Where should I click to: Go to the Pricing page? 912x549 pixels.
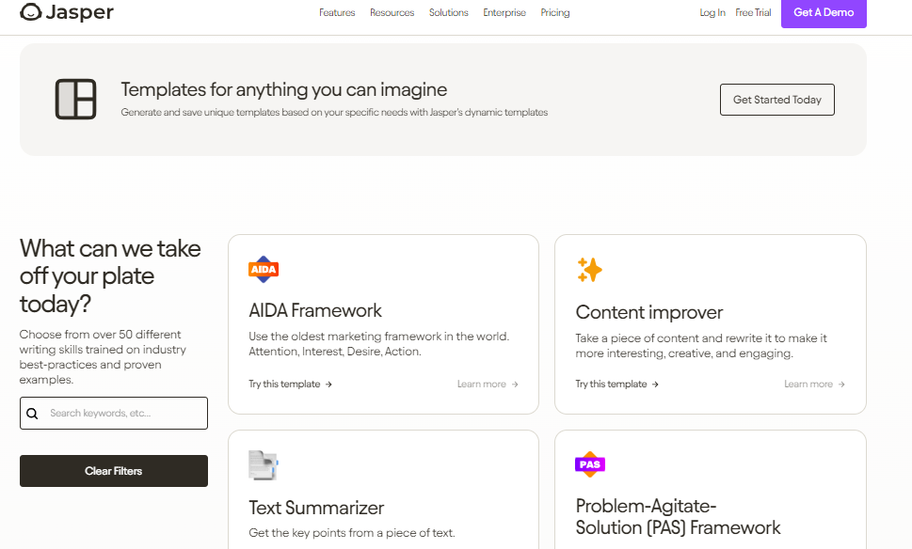tap(555, 13)
